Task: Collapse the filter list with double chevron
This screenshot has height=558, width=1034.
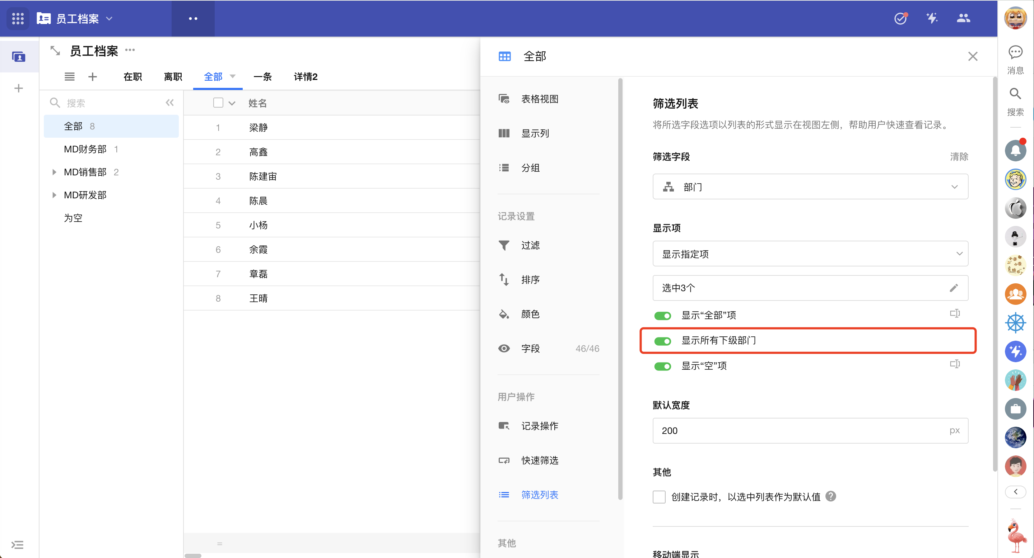Action: 170,103
